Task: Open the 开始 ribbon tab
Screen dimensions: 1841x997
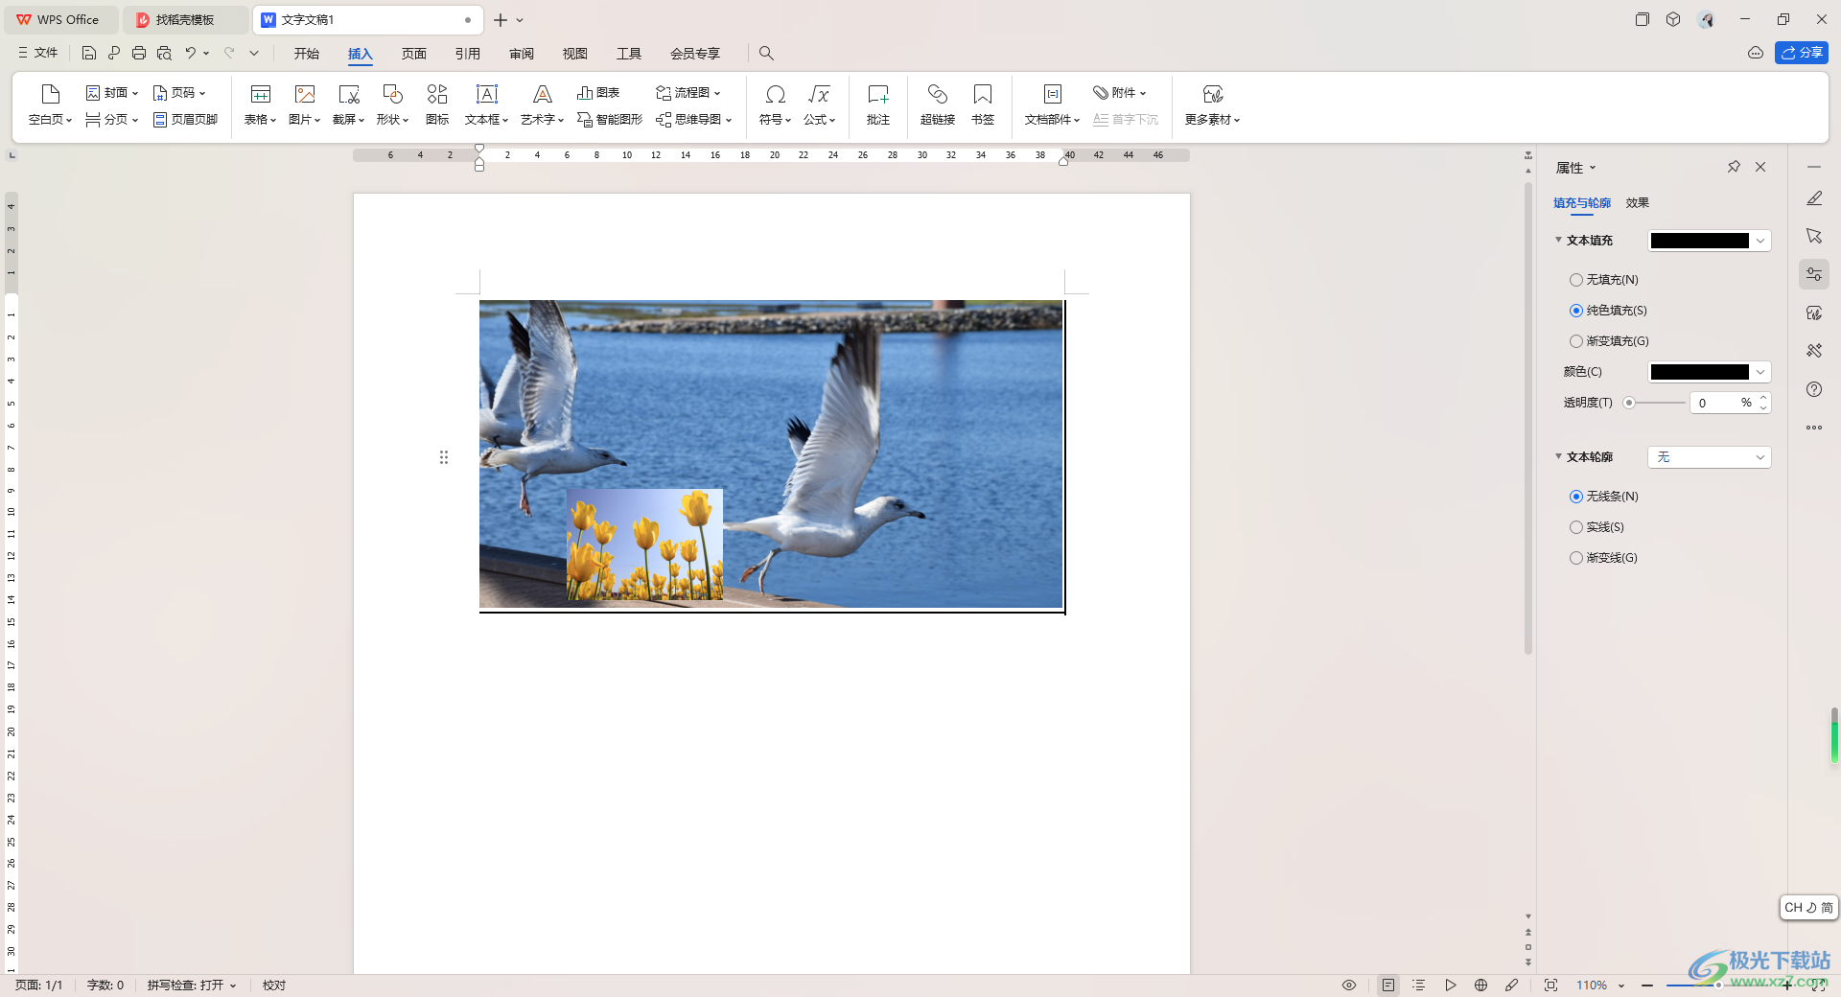Action: 307,54
